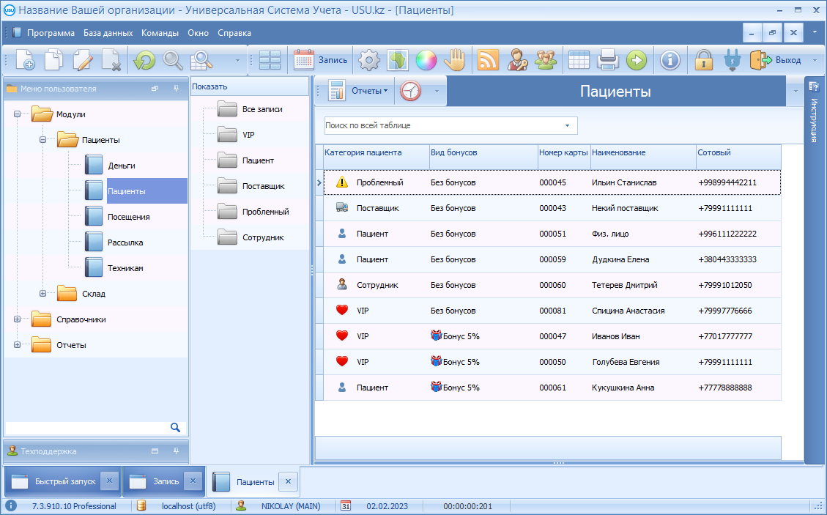This screenshot has height=515, width=827.
Task: Click the RSS feed icon
Action: (x=488, y=60)
